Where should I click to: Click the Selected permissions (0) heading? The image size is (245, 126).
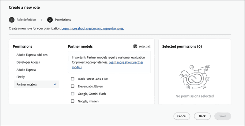point(182,46)
